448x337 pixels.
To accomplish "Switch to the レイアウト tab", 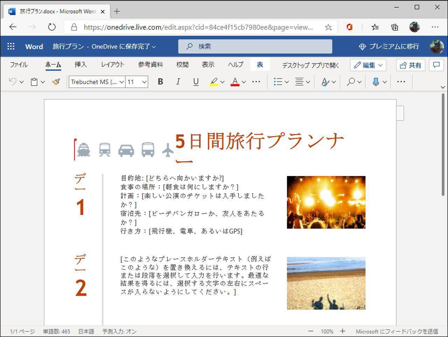I will [x=112, y=65].
